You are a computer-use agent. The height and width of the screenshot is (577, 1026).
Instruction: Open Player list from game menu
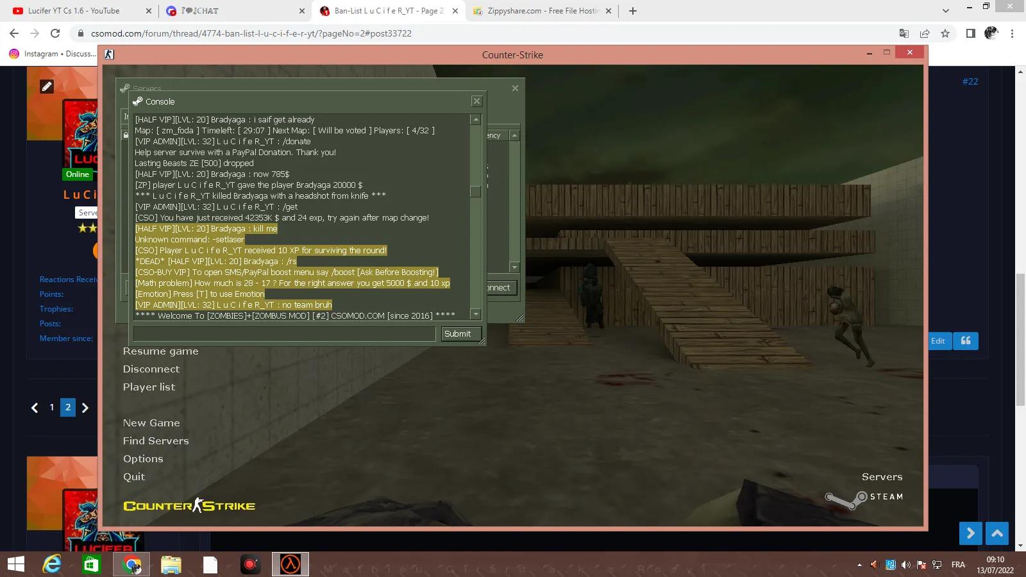[x=149, y=387]
